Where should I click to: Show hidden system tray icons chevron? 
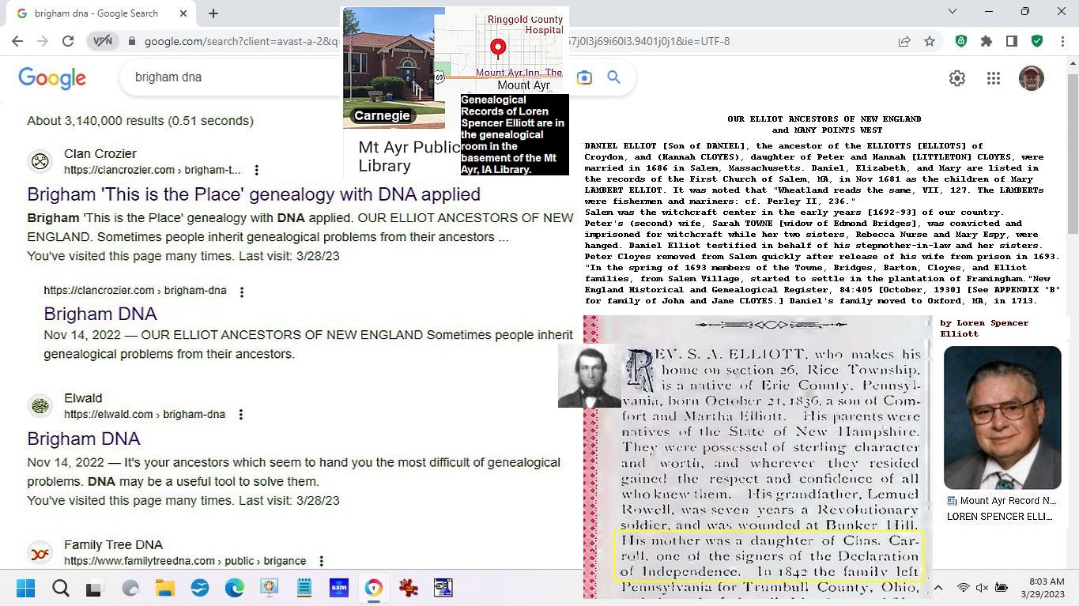[x=938, y=588]
